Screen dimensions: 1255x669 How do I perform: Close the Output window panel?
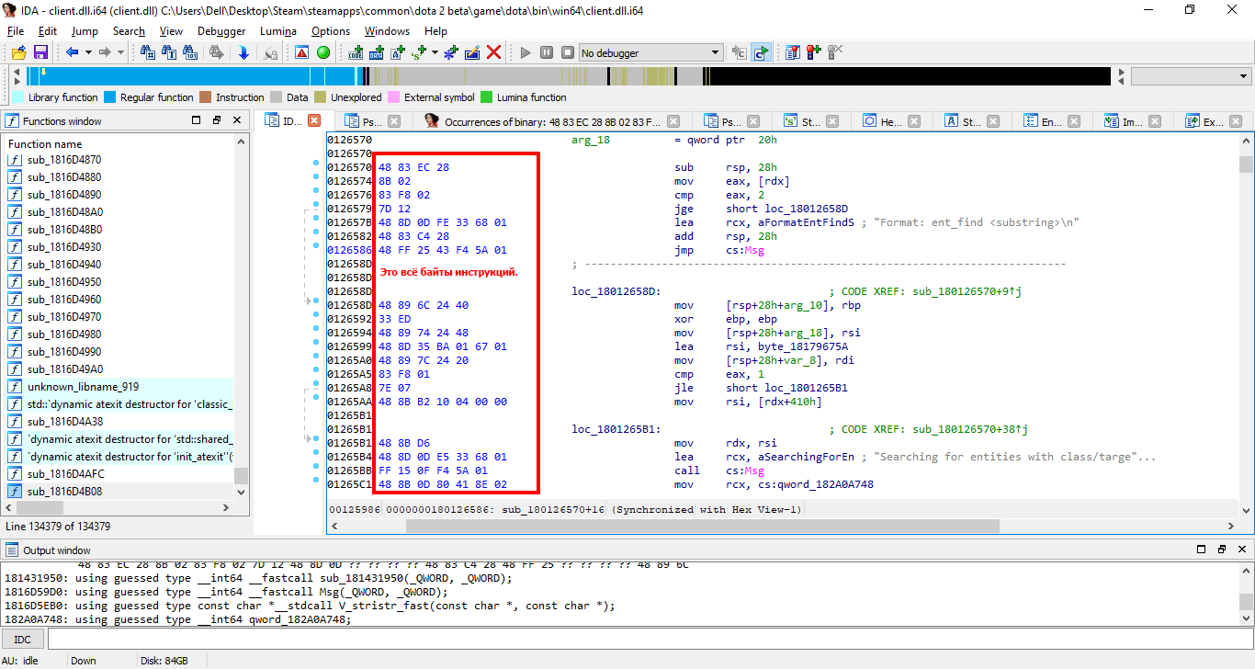[x=1242, y=550]
